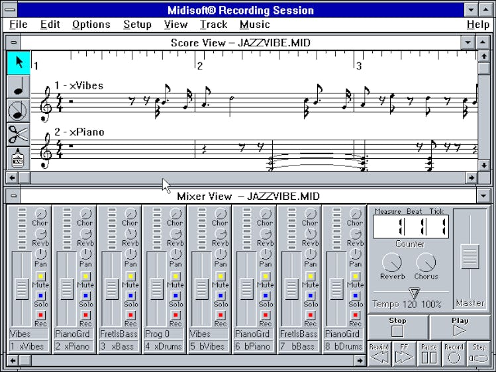Click the Revb knob on track 2 xPiano
This screenshot has height=372, width=496.
85,234
